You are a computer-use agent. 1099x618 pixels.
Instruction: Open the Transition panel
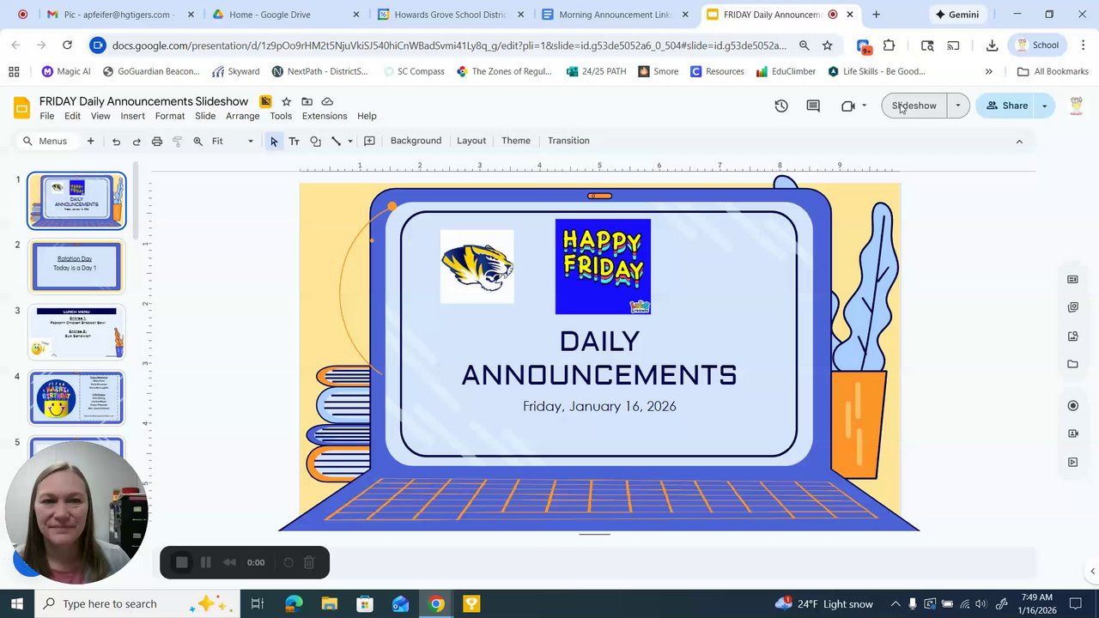click(x=568, y=141)
